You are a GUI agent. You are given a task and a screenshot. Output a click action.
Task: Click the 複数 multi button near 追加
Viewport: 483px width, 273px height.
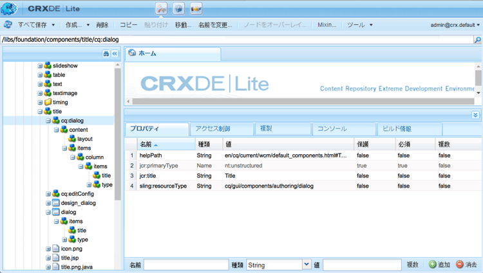tap(412, 265)
